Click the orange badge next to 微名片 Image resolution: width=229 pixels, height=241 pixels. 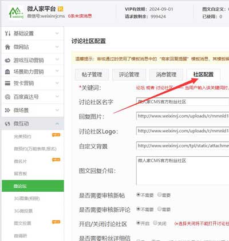click(56, 160)
